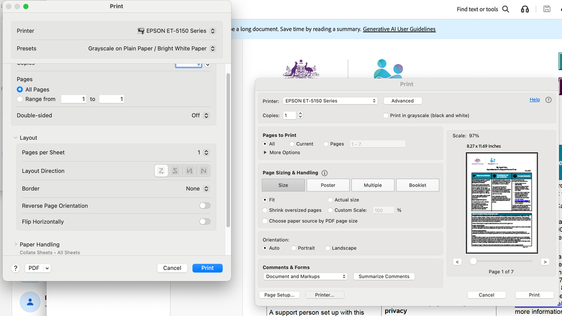This screenshot has width=562, height=316.
Task: Open the PDF dropdown arrow
Action: (x=47, y=268)
